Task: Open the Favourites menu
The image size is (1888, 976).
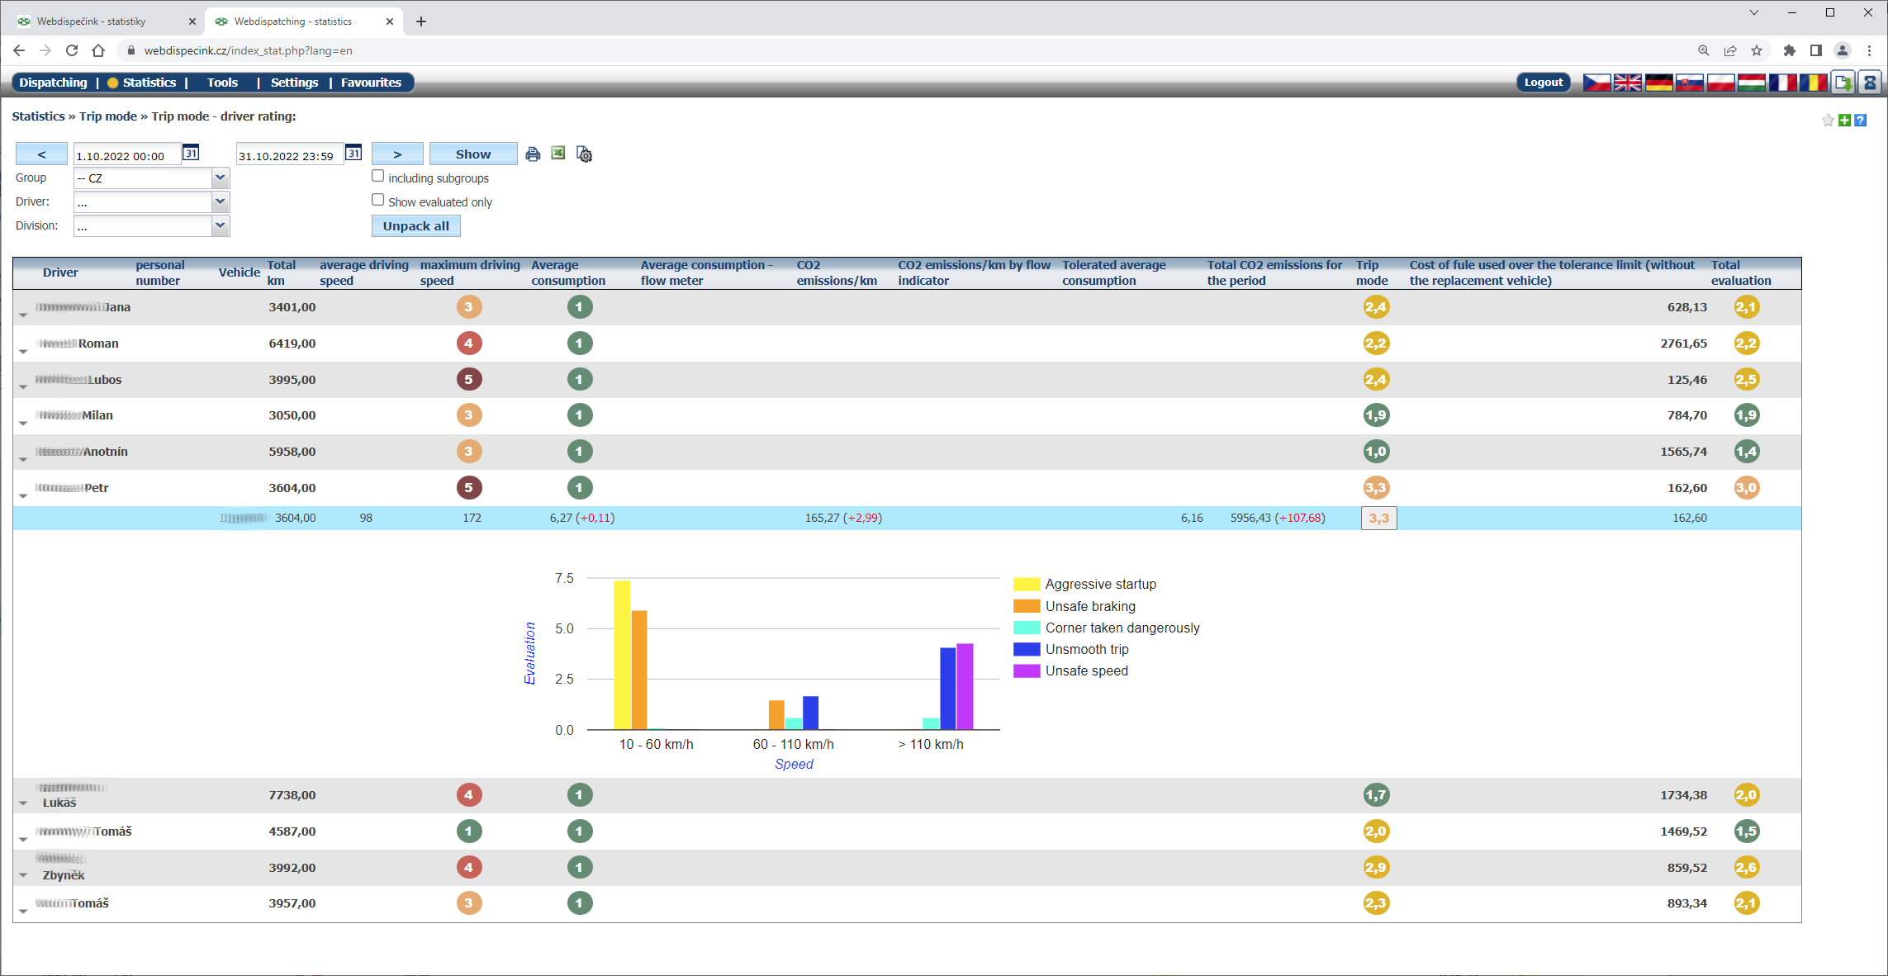Action: click(x=371, y=83)
